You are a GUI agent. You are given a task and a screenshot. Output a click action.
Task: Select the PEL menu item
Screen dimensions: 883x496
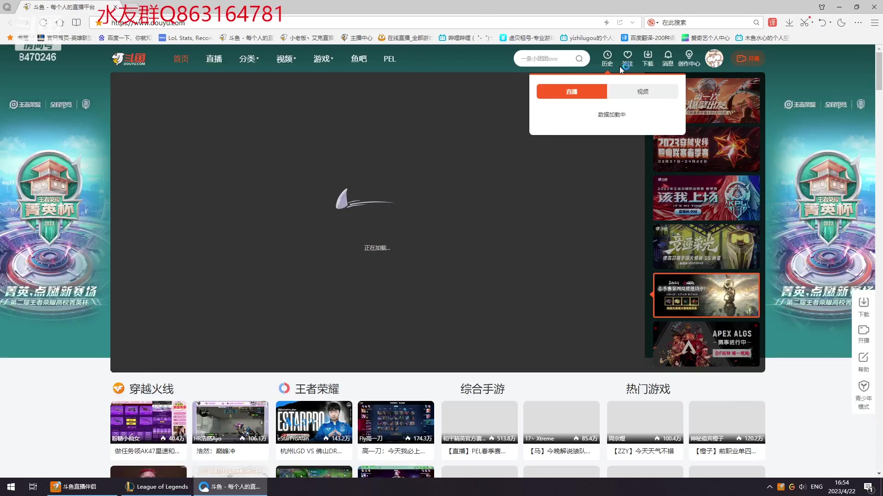coord(390,58)
